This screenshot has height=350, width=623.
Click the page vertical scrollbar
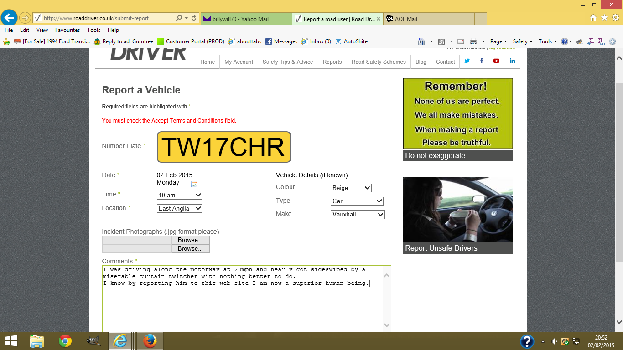tap(619, 189)
